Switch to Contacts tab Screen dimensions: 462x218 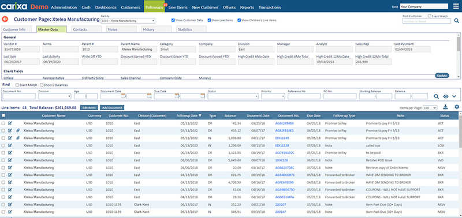pos(86,29)
